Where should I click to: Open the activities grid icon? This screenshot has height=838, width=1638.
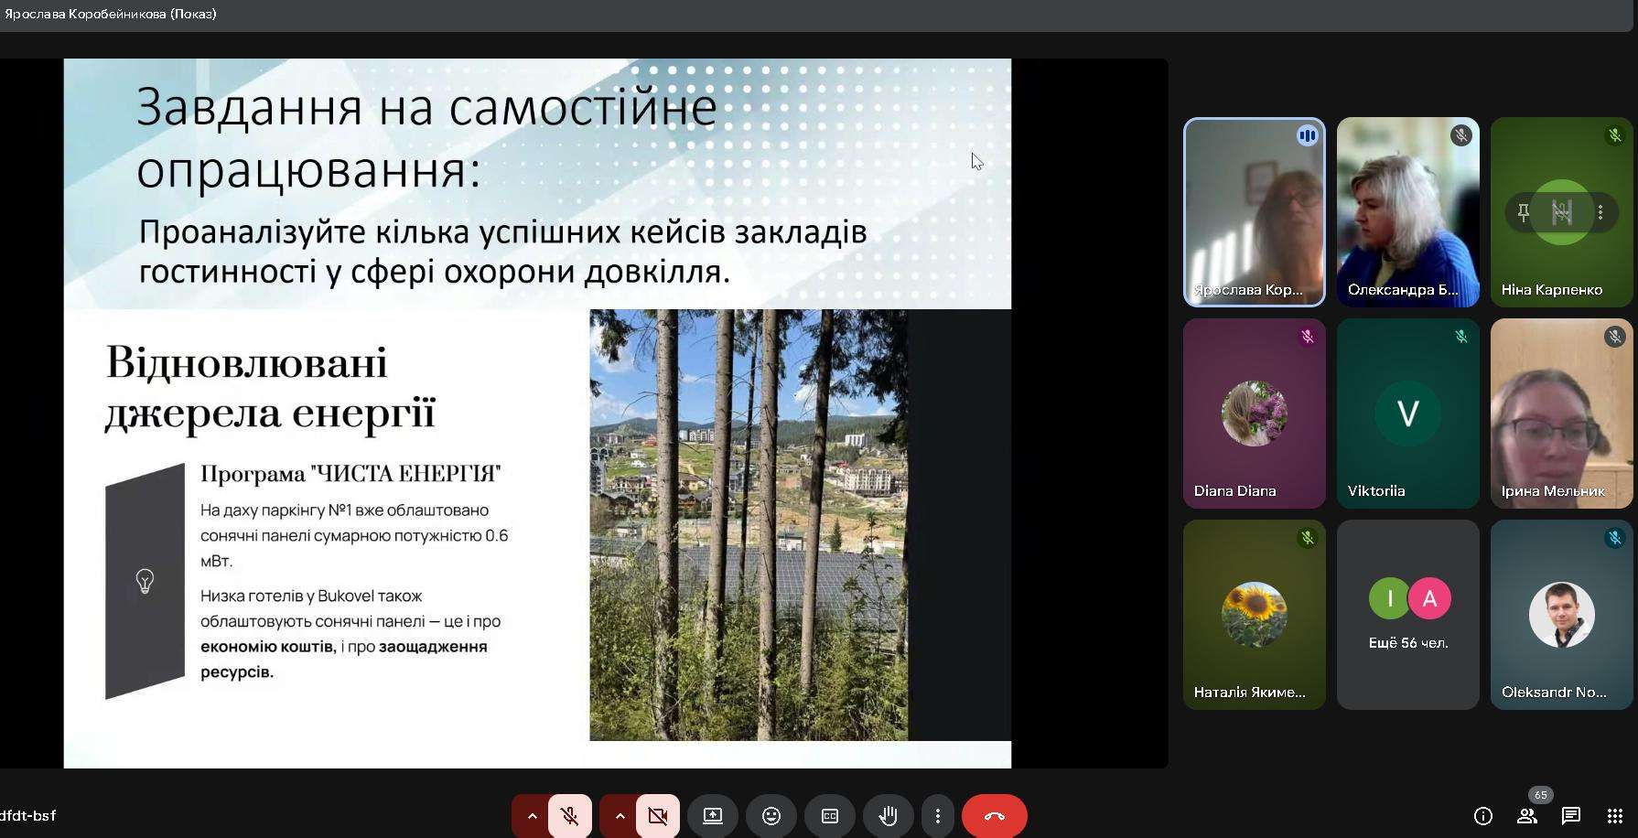pos(1615,816)
